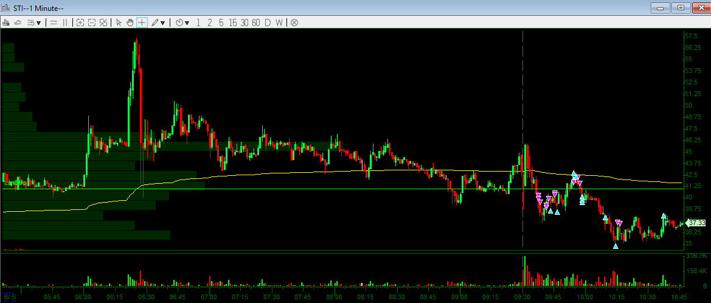This screenshot has height=303, width=711.
Task: Switch to the 30 minute interval
Action: (x=245, y=23)
